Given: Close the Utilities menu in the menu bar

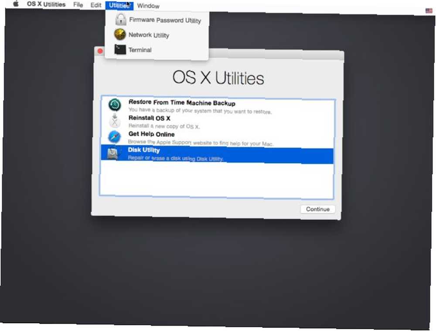Looking at the screenshot, I should [x=119, y=6].
